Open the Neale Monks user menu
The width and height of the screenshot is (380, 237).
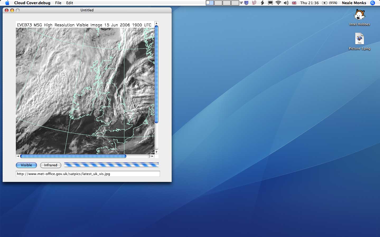pos(354,3)
